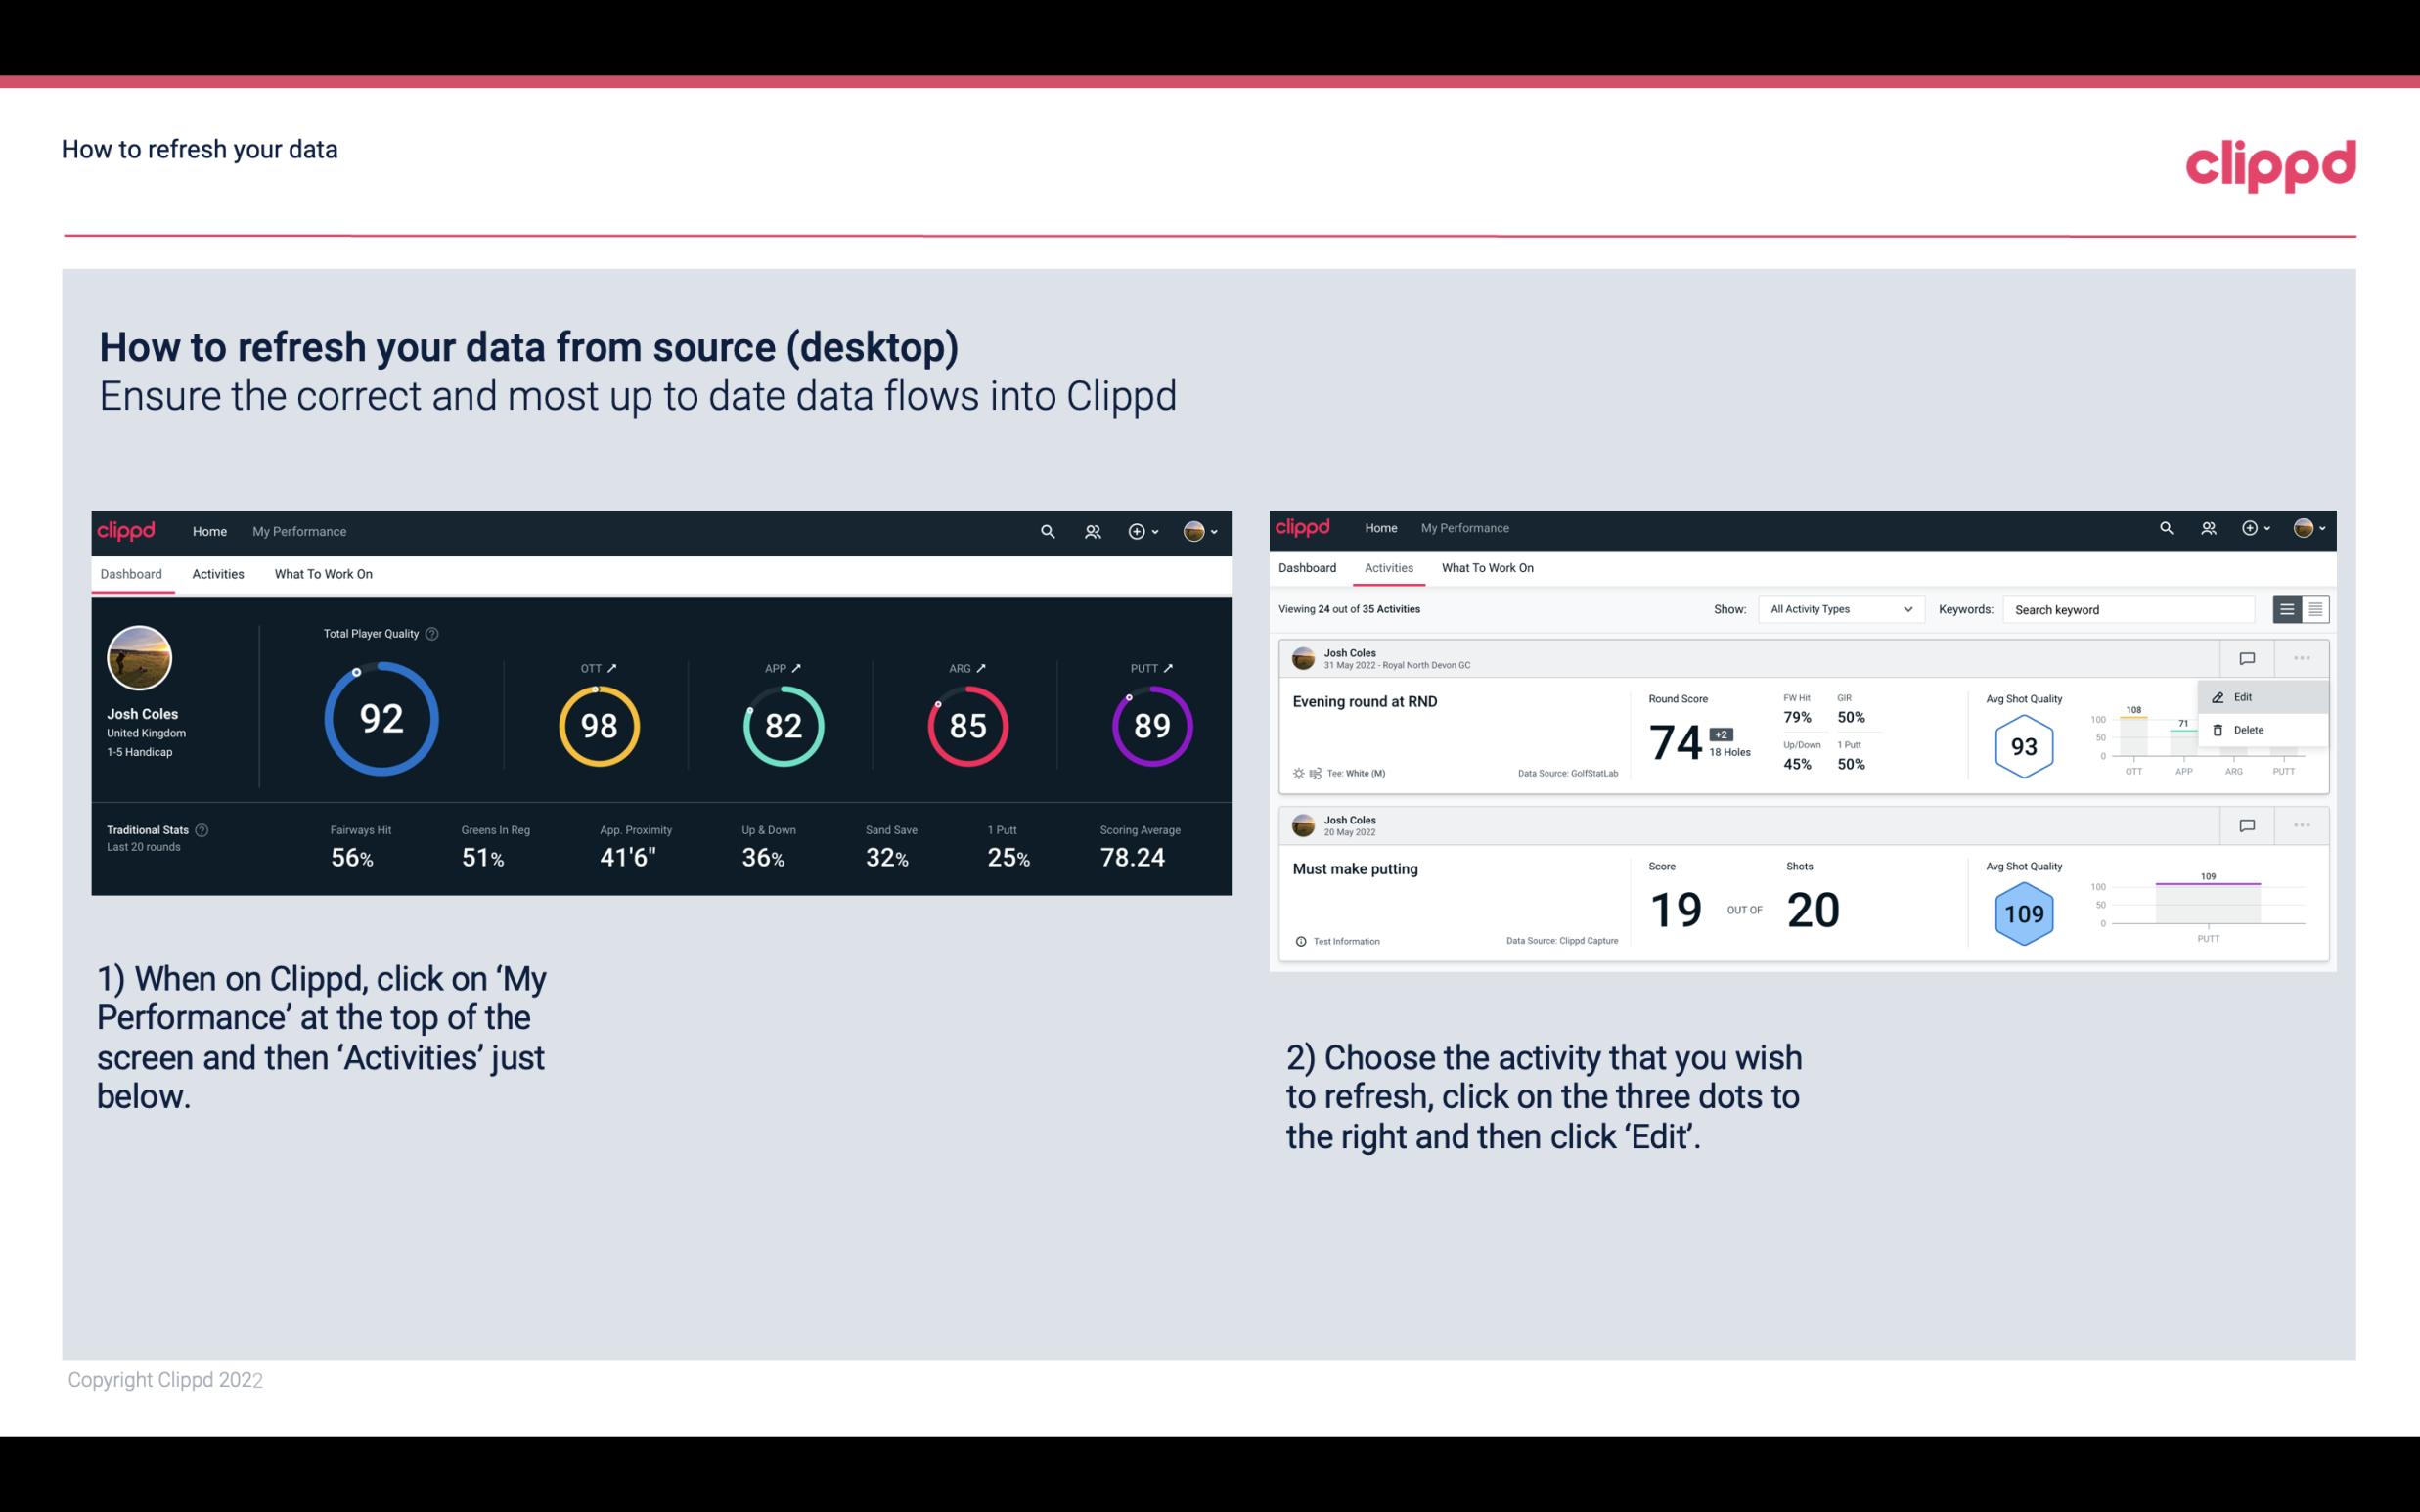Viewport: 2420px width, 1512px height.
Task: Click the search icon in navigation bar
Action: point(1046,529)
